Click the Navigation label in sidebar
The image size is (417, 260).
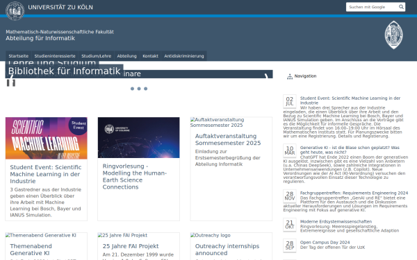coord(305,76)
